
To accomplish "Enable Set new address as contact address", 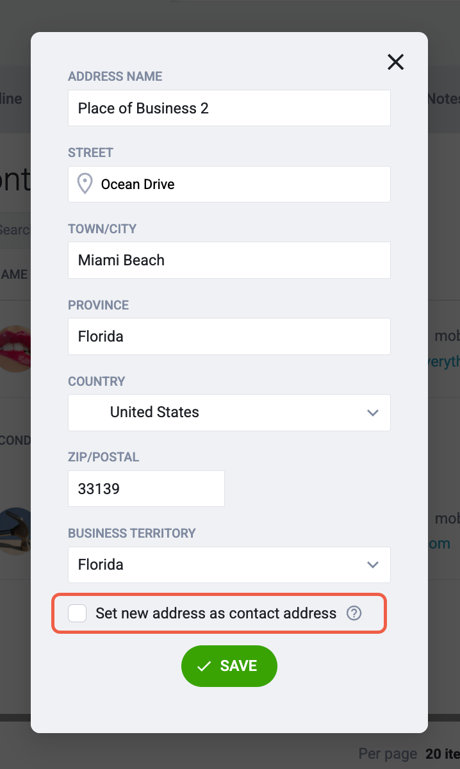I will point(78,613).
